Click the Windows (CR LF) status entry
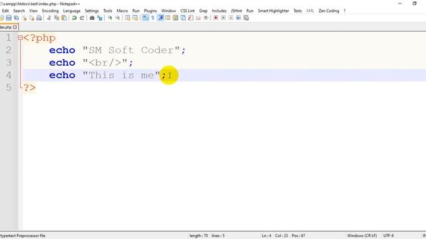This screenshot has height=239, width=426. tap(362, 236)
